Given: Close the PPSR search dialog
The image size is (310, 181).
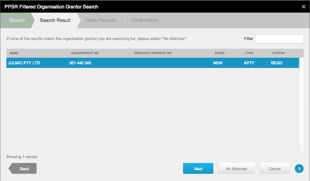Looking at the screenshot, I should [303, 7].
